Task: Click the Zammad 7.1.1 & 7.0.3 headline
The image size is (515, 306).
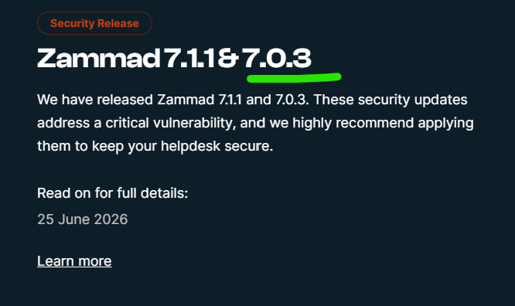Action: (x=174, y=59)
